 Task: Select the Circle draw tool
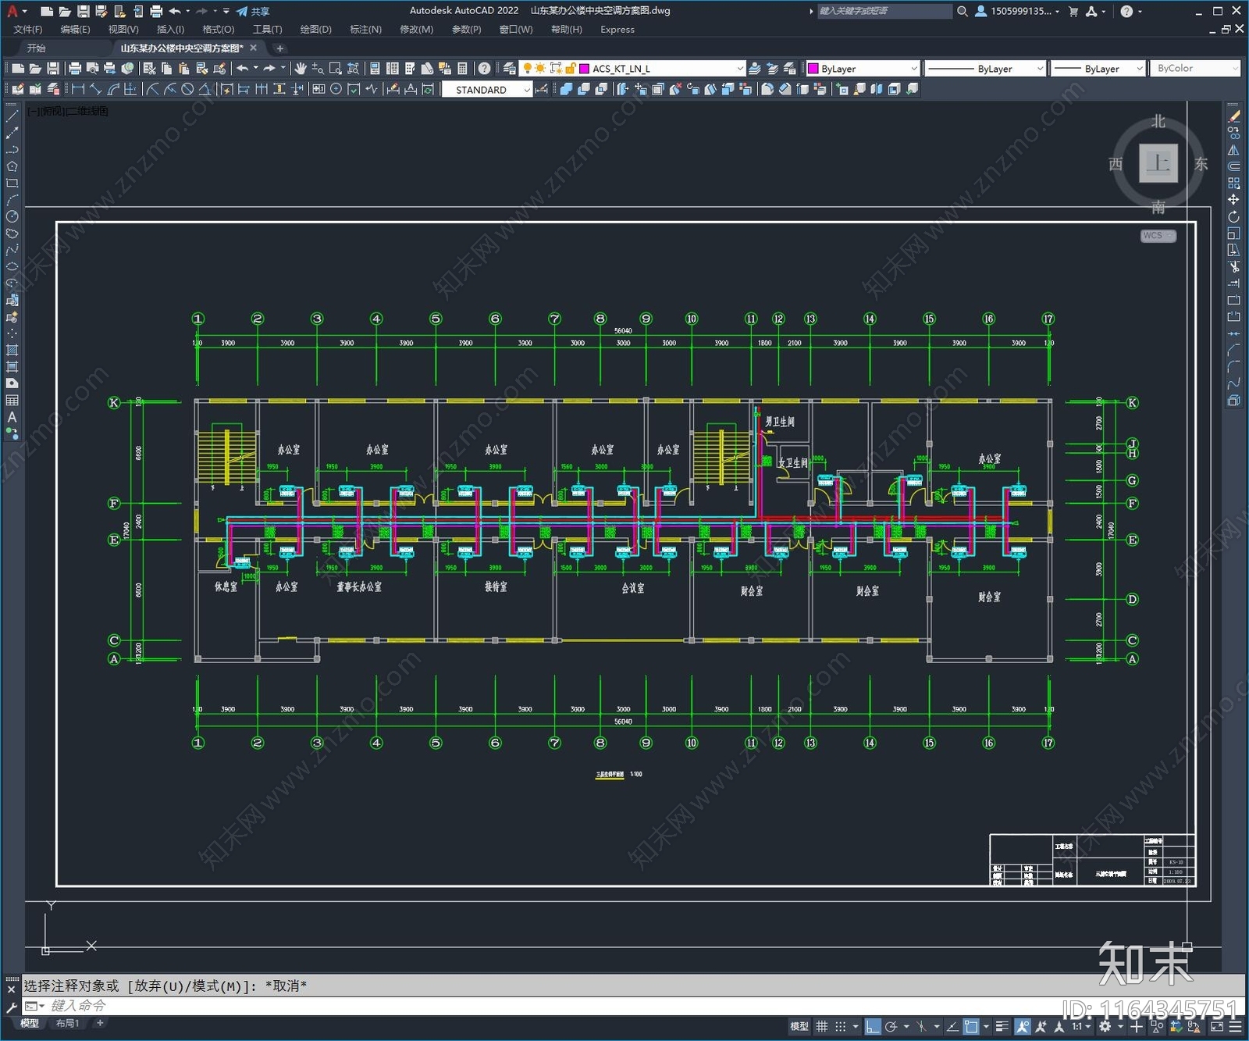pyautogui.click(x=12, y=216)
